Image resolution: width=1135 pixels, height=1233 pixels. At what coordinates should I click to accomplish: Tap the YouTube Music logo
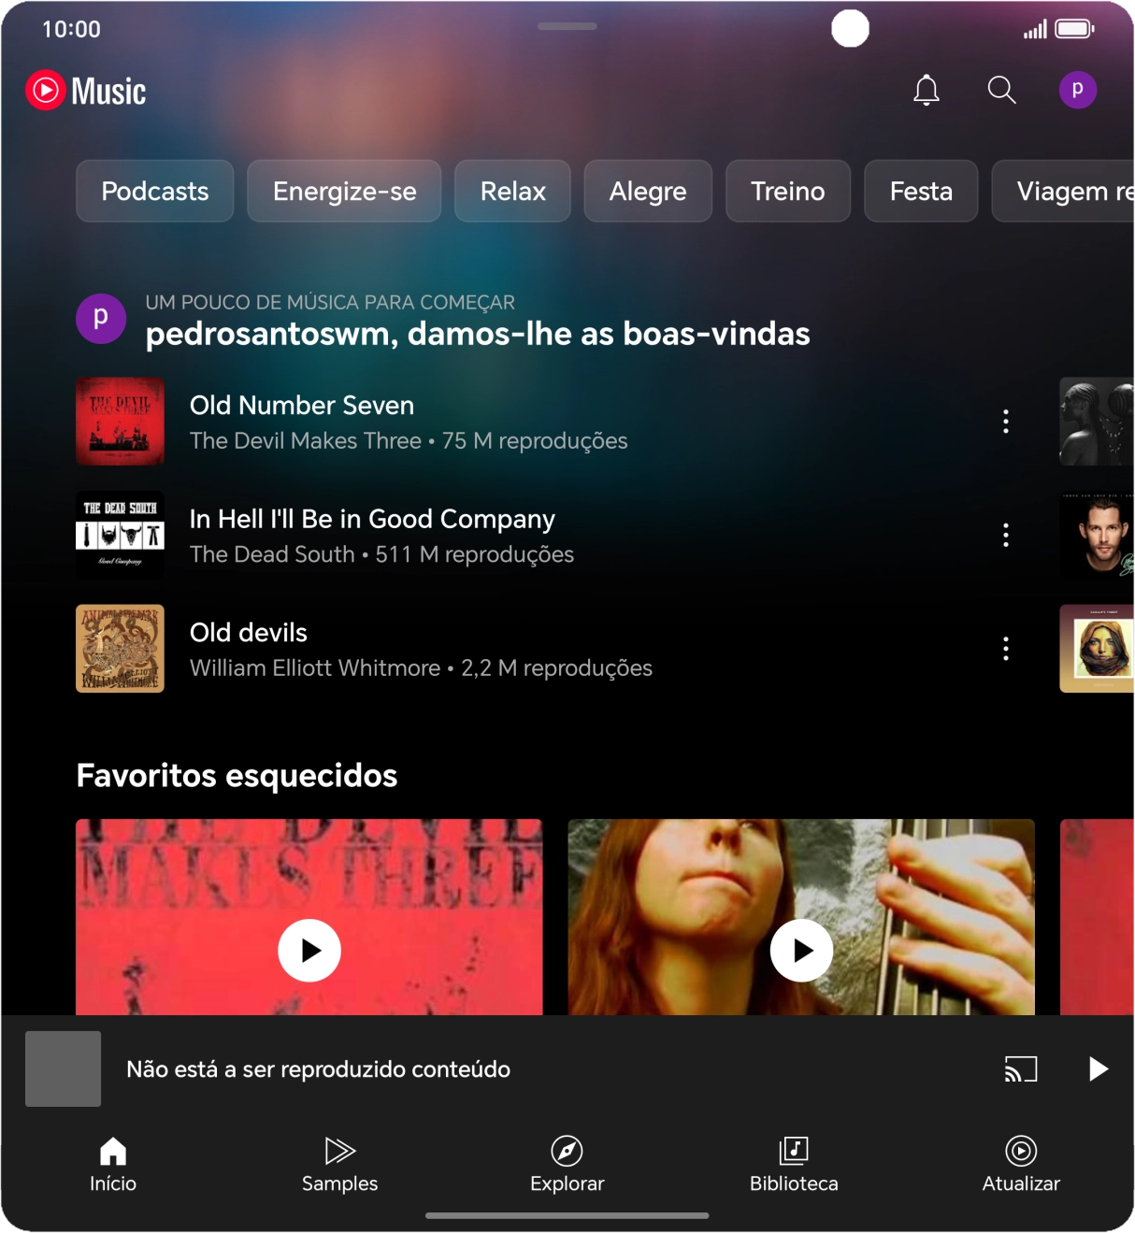click(86, 91)
